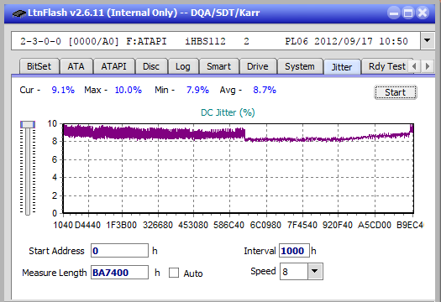441x302 pixels.
Task: Click the vertical scale slider thumb
Action: click(28, 124)
